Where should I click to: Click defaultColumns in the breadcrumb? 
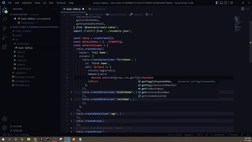tap(118, 15)
